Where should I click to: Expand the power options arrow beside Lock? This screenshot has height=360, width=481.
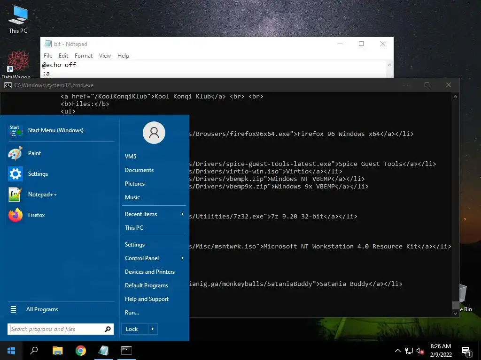pos(153,329)
